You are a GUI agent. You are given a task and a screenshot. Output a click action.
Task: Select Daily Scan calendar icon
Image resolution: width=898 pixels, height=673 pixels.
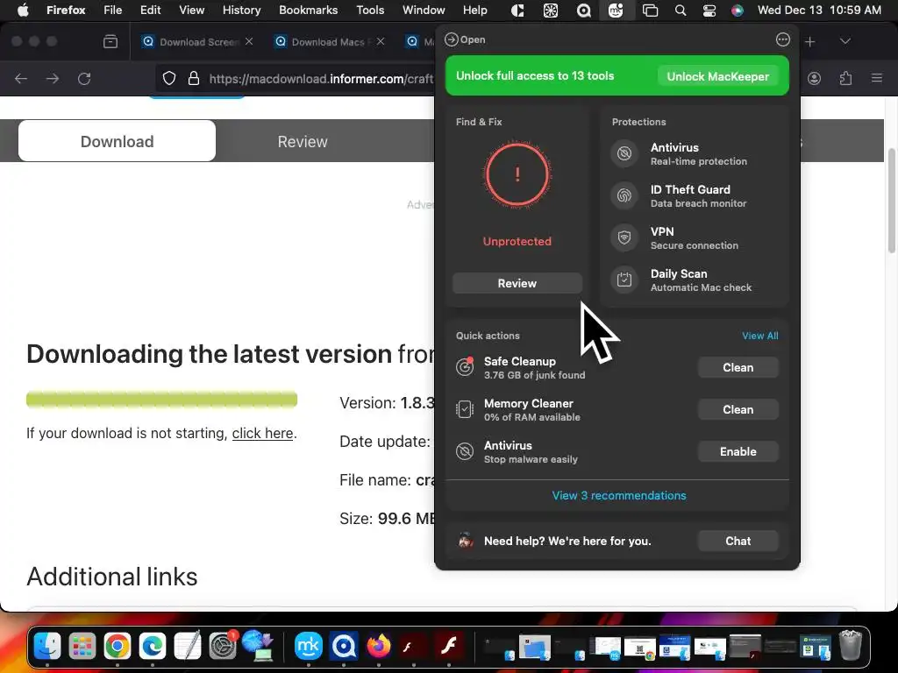624,280
